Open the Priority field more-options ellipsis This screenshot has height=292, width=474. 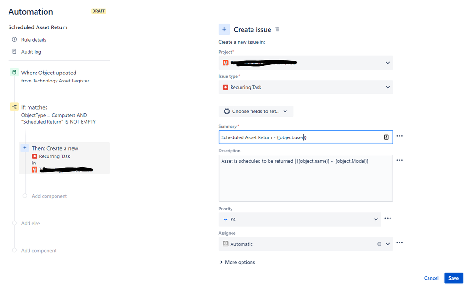(x=388, y=219)
